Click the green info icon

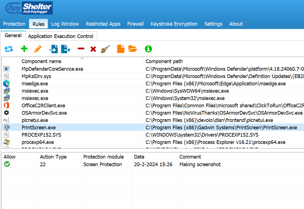pyautogui.click(x=148, y=49)
